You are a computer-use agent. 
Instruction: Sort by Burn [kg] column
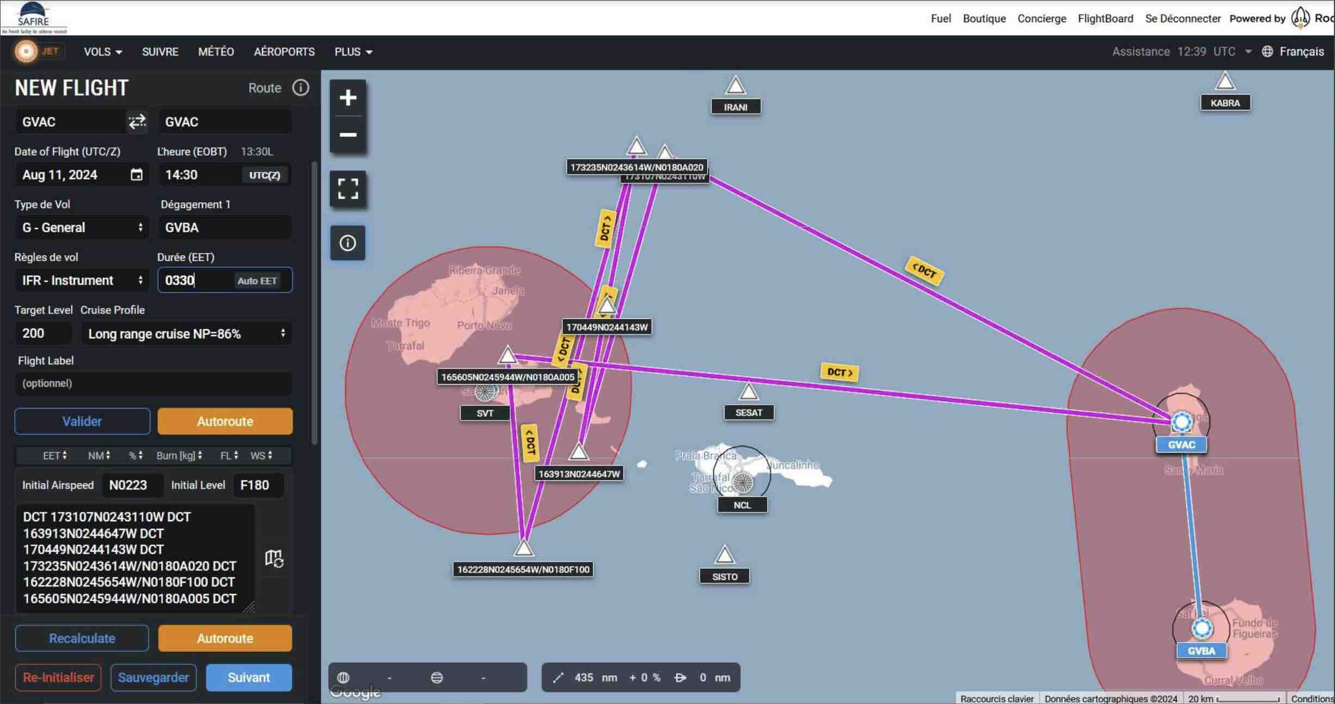(179, 455)
